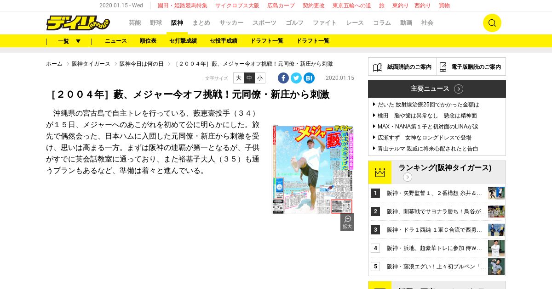This screenshot has height=289, width=552.
Task: Open 電子版購読のご案内 button
Action: 471,67
